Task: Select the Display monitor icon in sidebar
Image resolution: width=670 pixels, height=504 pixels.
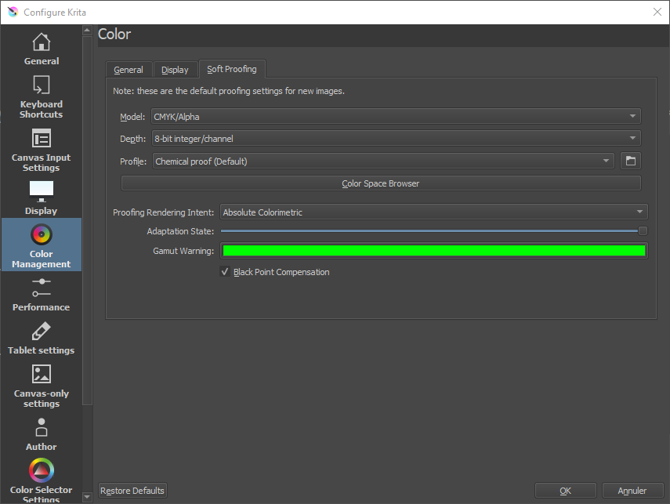Action: pyautogui.click(x=41, y=190)
